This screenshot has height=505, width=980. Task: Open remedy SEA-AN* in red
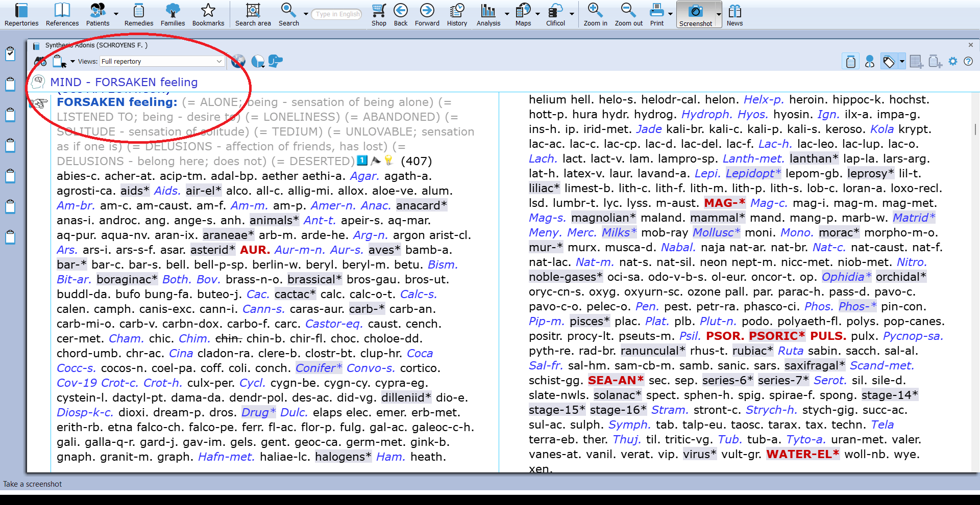pos(616,380)
